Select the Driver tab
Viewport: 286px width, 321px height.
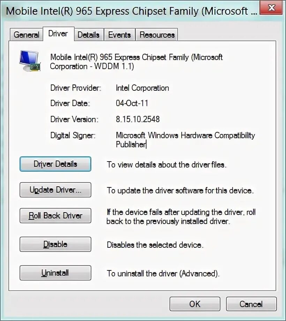[x=58, y=33]
